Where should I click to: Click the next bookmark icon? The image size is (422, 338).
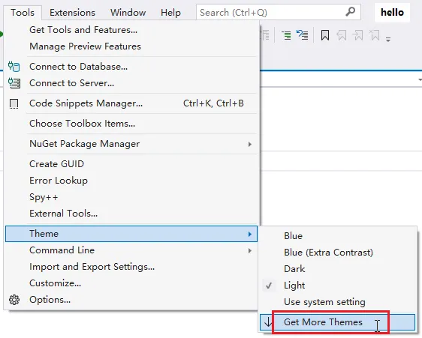[x=358, y=35]
